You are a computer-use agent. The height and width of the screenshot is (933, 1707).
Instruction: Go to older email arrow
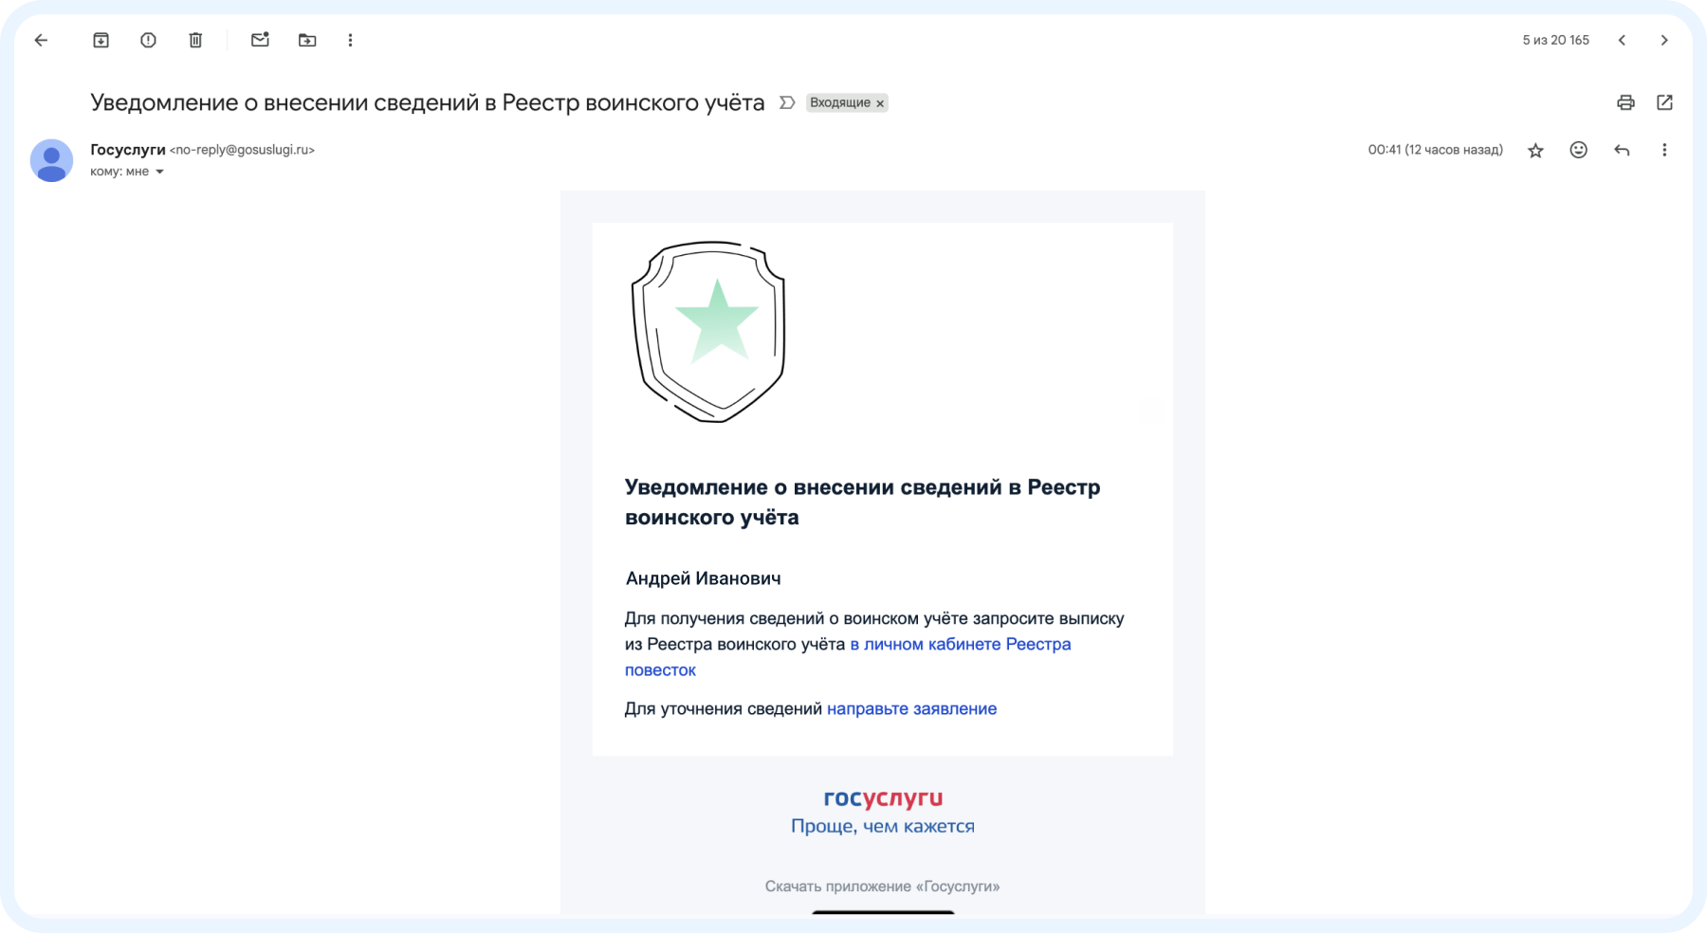(1664, 40)
